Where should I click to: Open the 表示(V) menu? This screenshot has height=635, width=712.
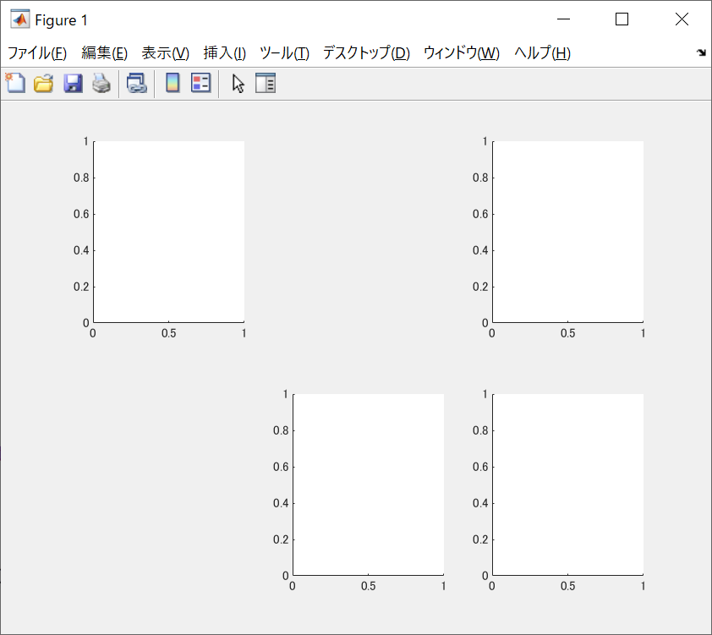coord(165,53)
